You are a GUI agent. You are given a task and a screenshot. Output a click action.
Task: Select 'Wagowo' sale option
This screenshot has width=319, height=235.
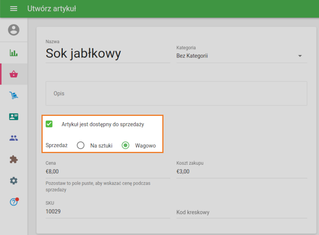(126, 145)
